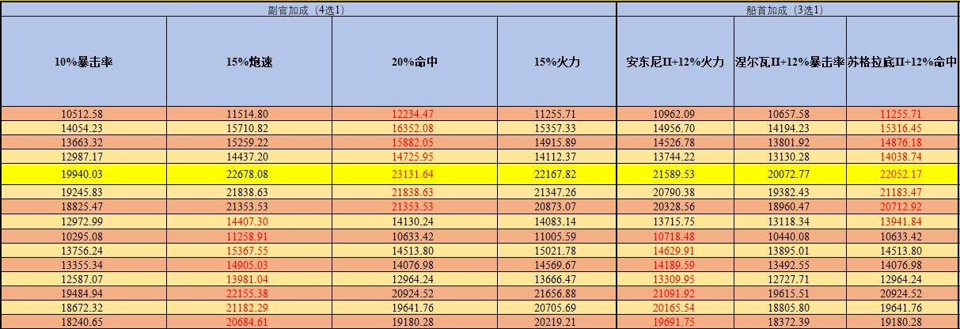Select the cell with 13663.32

pyautogui.click(x=83, y=142)
